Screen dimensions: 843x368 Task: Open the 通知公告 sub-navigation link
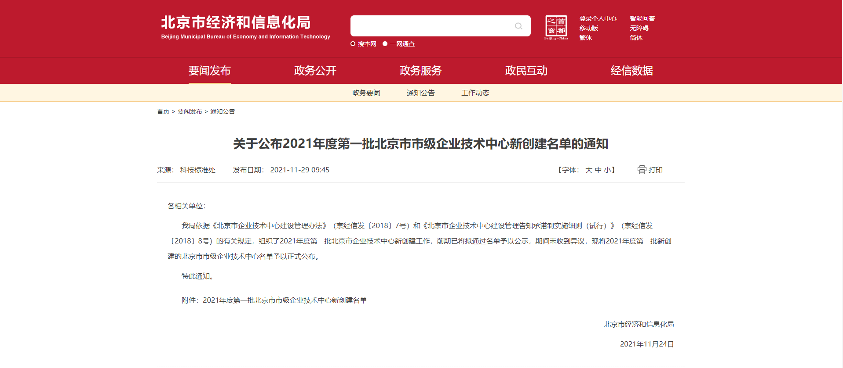point(420,93)
